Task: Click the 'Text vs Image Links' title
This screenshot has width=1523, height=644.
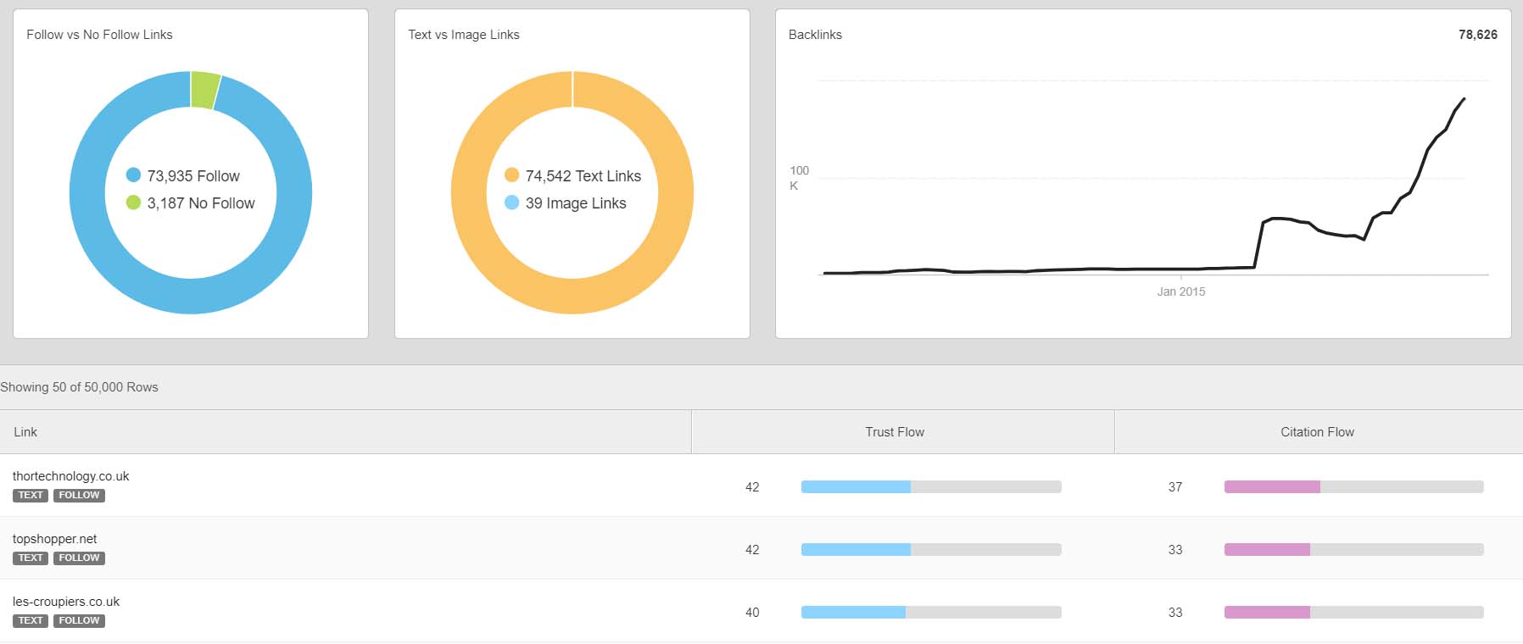Action: pyautogui.click(x=464, y=35)
